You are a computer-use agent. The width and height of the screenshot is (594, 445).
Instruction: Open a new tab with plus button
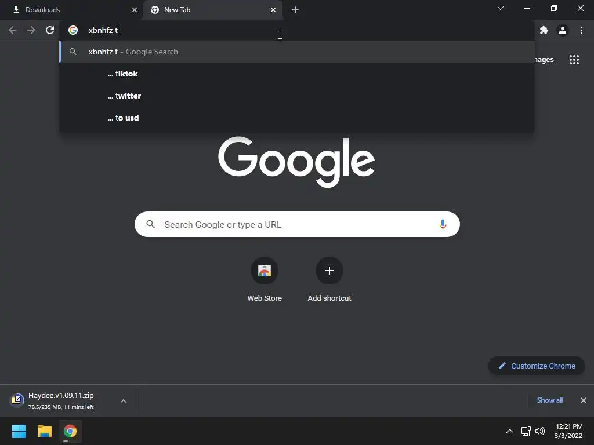295,10
